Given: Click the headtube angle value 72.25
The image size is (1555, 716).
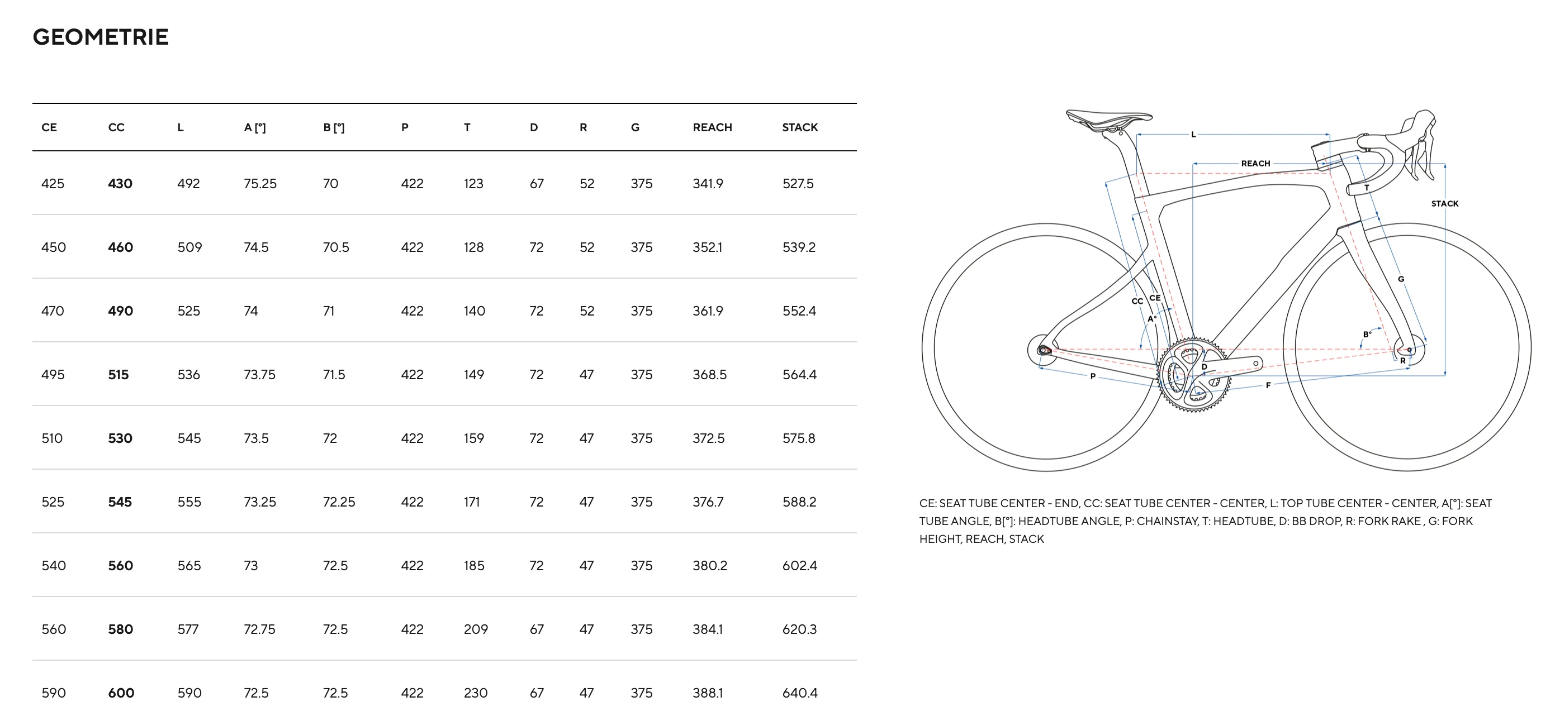Looking at the screenshot, I should 339,502.
